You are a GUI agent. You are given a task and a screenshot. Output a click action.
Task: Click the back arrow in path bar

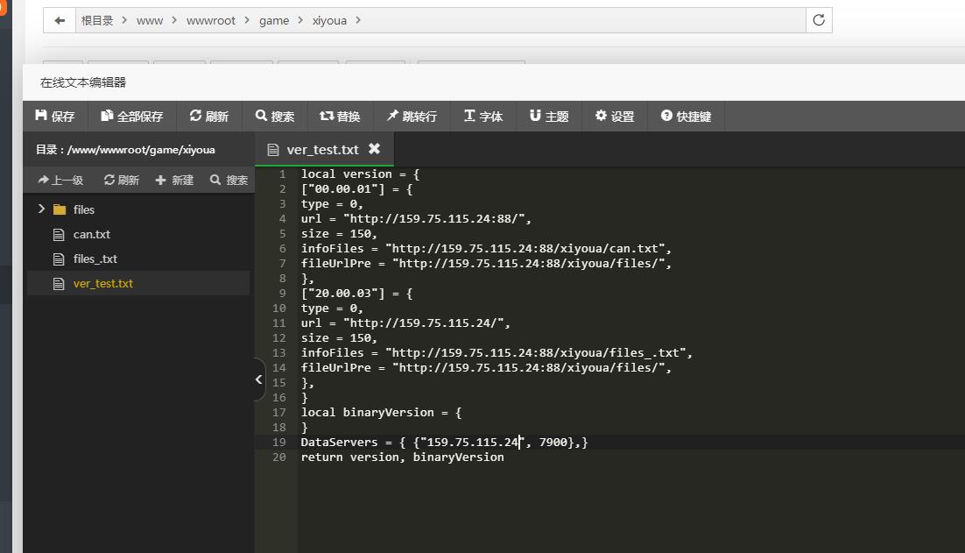[x=60, y=20]
